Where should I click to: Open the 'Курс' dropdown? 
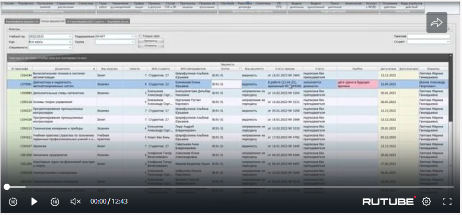(70, 41)
